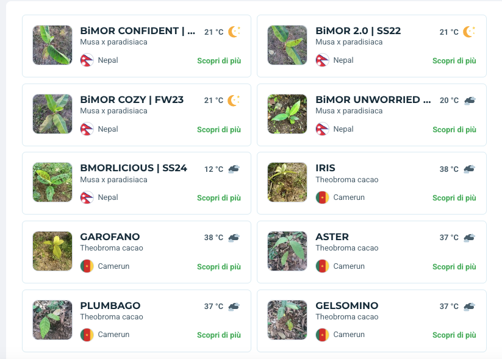Click the Nepal flag in BMORLICIOUS card

pos(87,197)
